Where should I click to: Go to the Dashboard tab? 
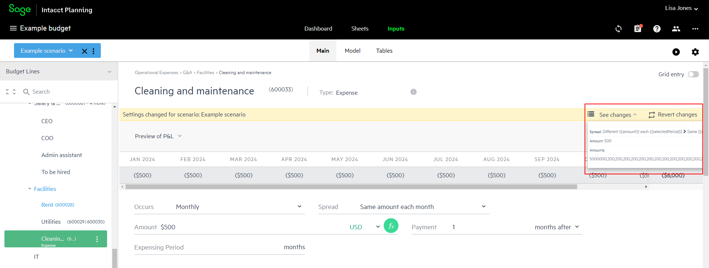[x=318, y=29]
